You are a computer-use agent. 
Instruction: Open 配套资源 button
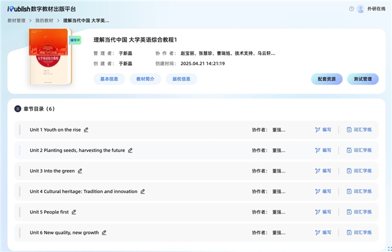pos(327,79)
